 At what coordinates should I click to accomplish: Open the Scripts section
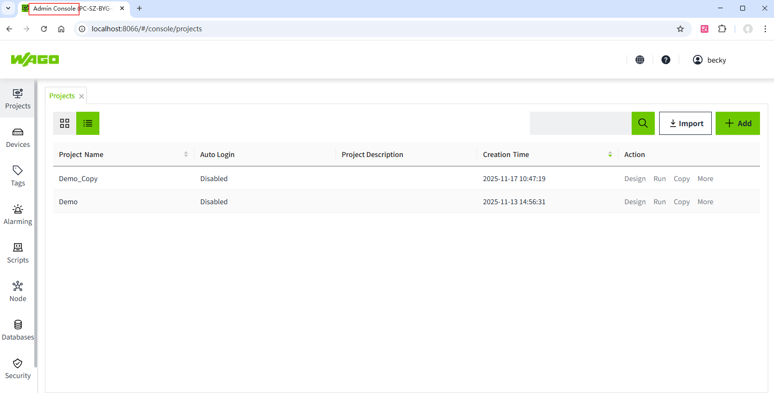[18, 253]
